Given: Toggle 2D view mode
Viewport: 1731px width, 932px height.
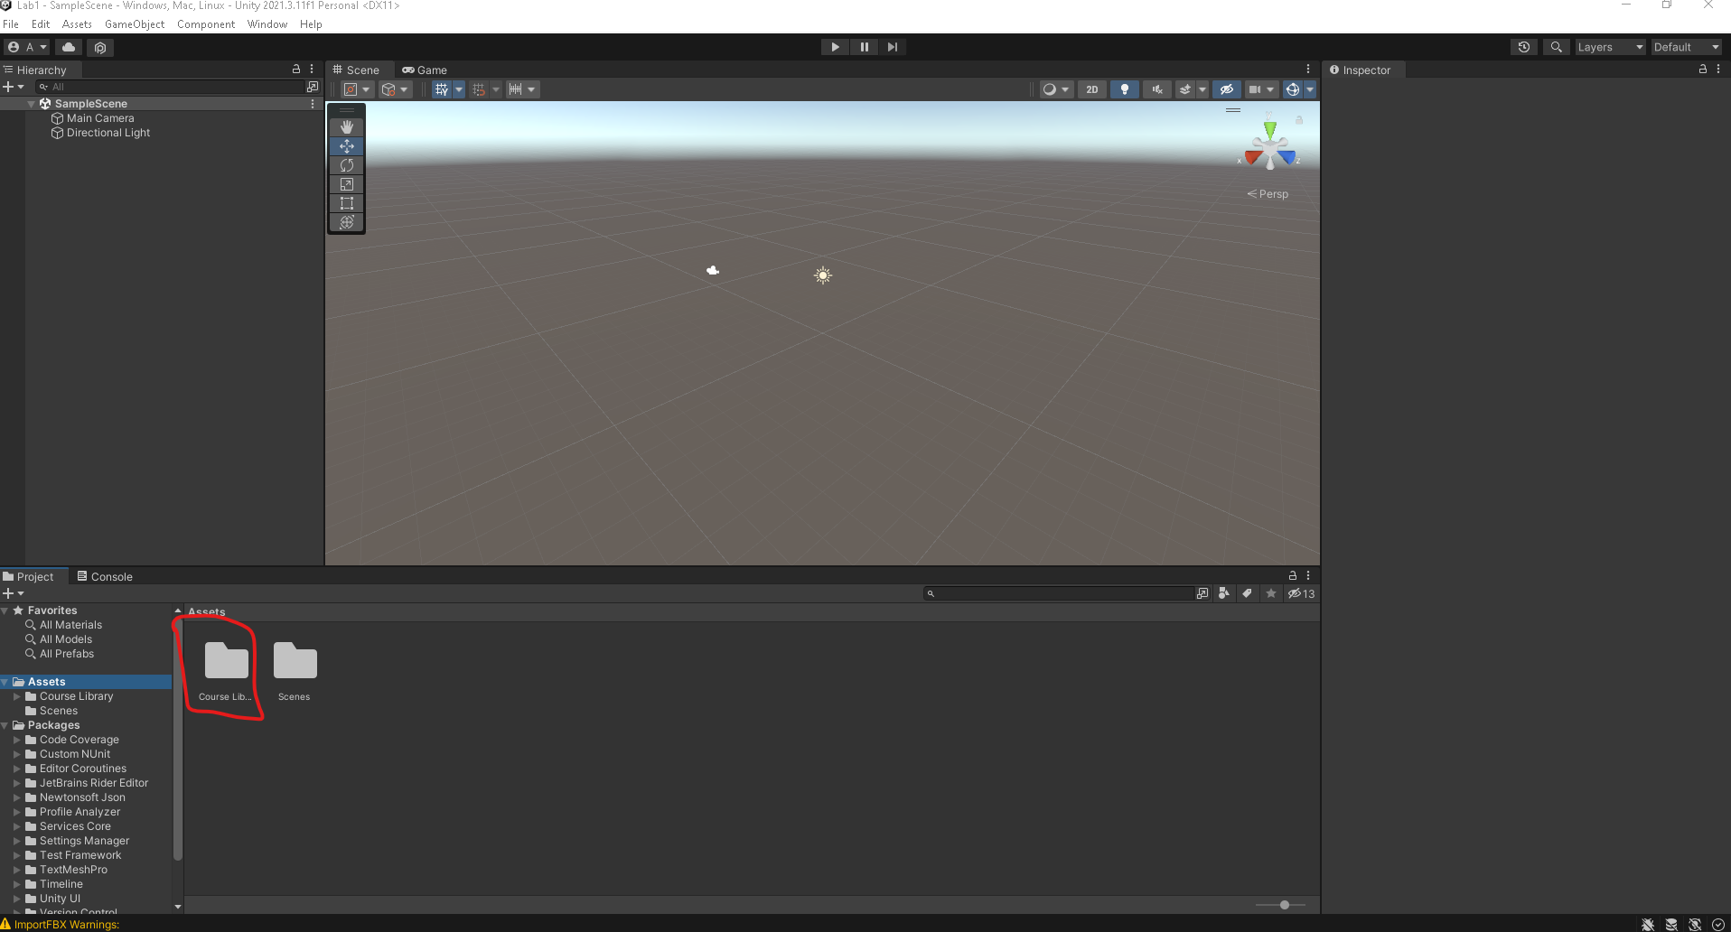Looking at the screenshot, I should [x=1091, y=89].
